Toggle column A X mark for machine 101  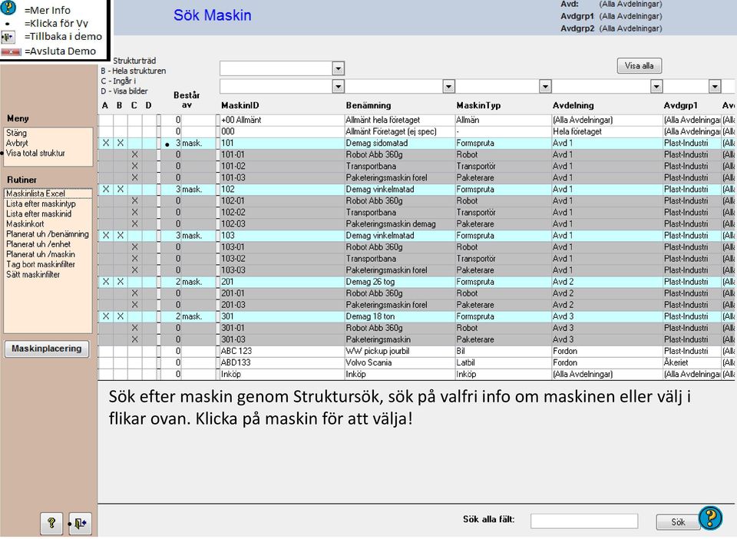point(106,143)
